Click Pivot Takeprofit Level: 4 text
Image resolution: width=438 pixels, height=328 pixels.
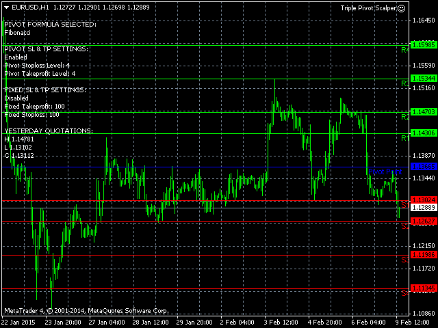(x=40, y=74)
